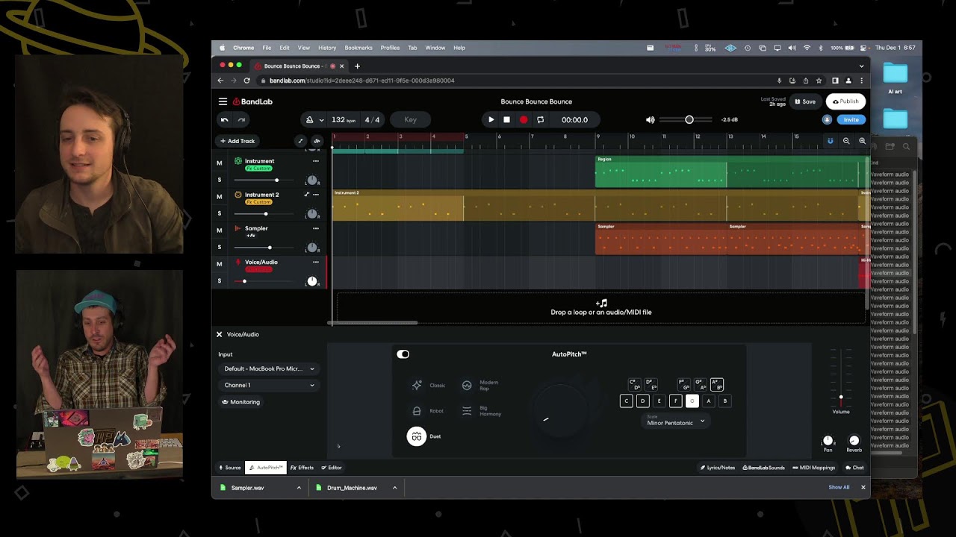Toggle the G note key in AutoPitch
This screenshot has height=537, width=956.
(x=692, y=401)
